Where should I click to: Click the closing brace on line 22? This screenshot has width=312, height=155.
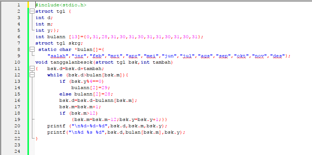36,139
